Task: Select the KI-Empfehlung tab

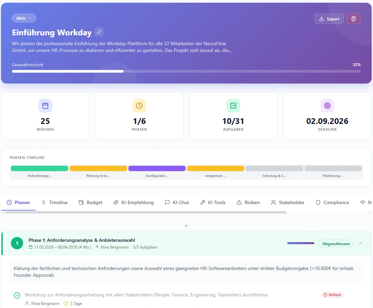Action: (133, 202)
